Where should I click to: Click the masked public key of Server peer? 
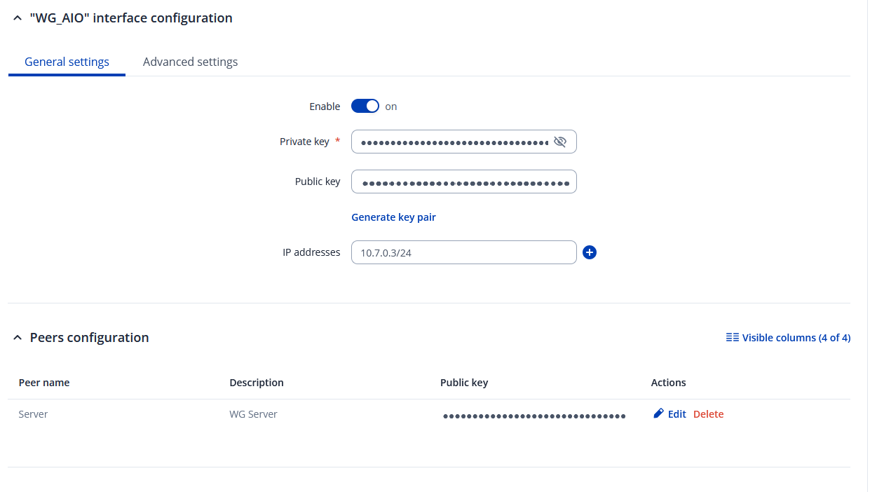click(534, 416)
